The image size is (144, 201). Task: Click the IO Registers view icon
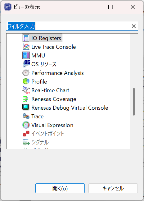pos(26,38)
